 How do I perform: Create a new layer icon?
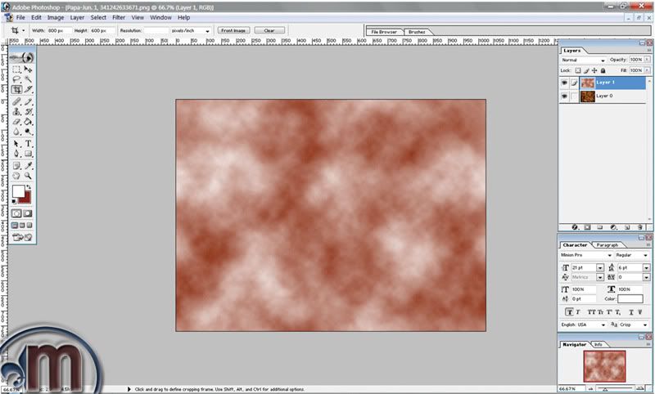627,227
